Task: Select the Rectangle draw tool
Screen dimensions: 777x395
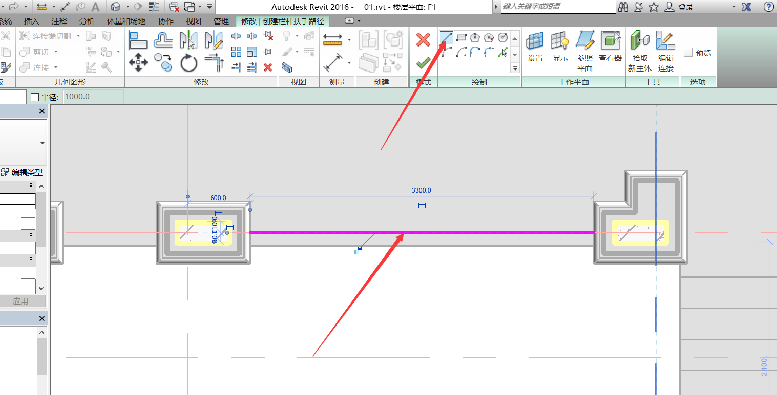Action: pos(461,37)
